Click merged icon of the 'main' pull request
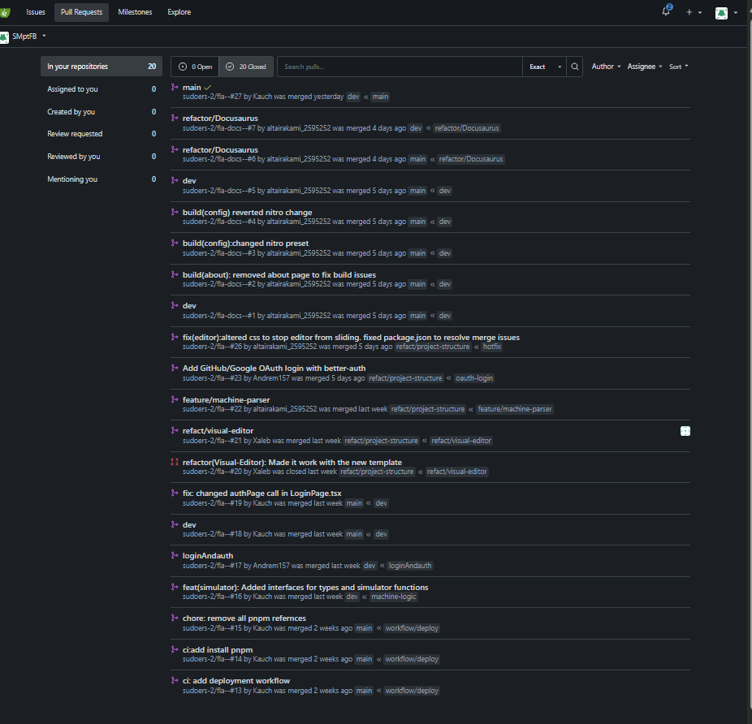 (175, 87)
